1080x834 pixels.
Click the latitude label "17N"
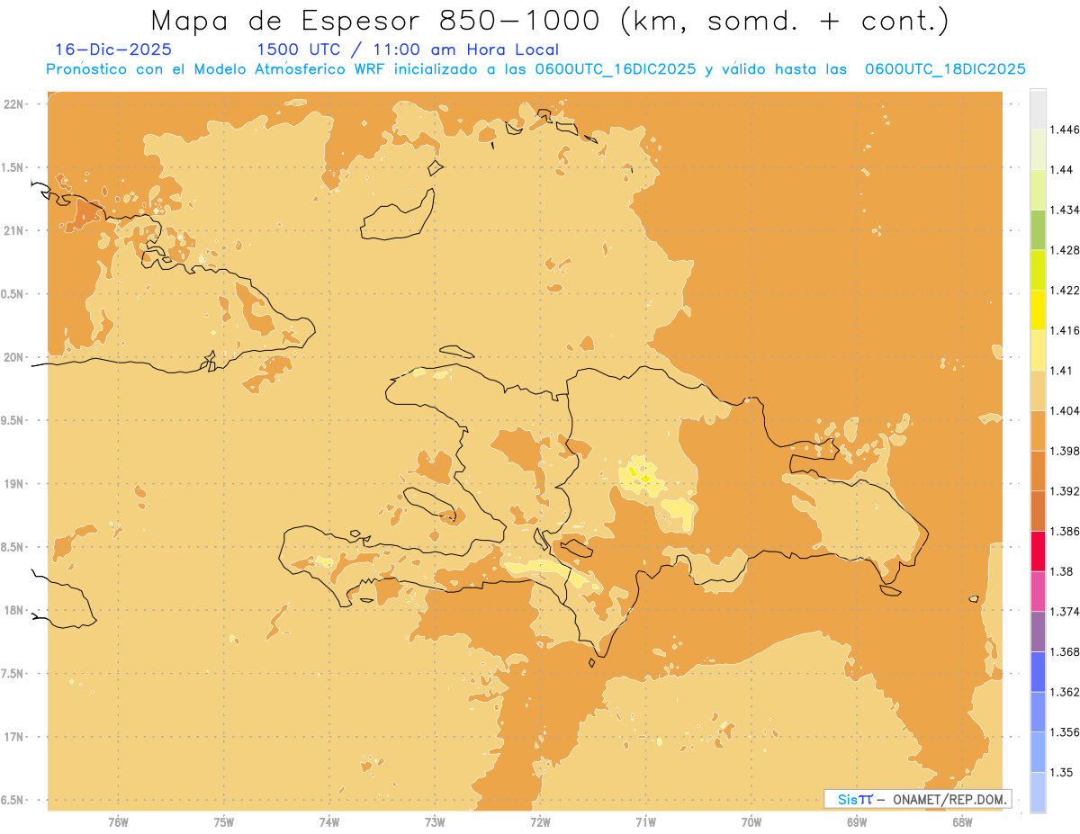coord(13,737)
